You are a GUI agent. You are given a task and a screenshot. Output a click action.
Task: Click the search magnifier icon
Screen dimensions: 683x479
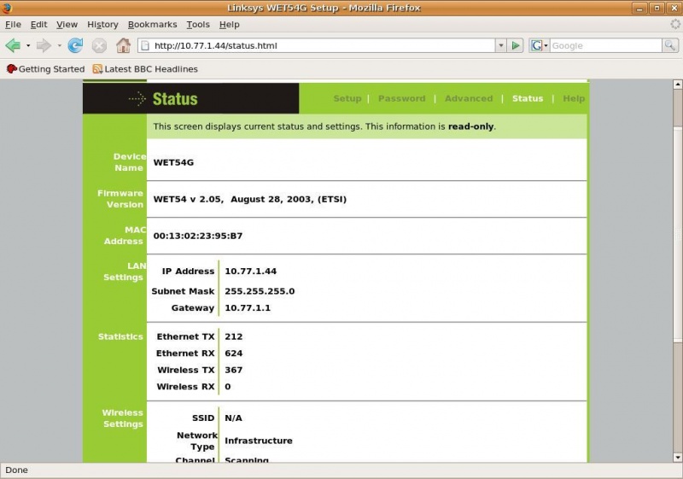coord(671,45)
